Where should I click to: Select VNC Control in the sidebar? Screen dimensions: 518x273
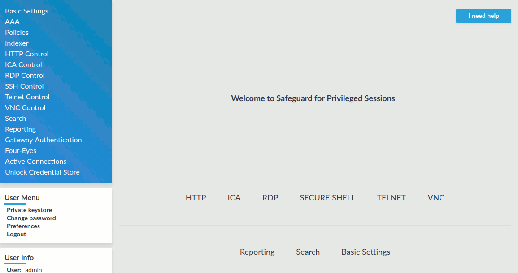click(25, 107)
